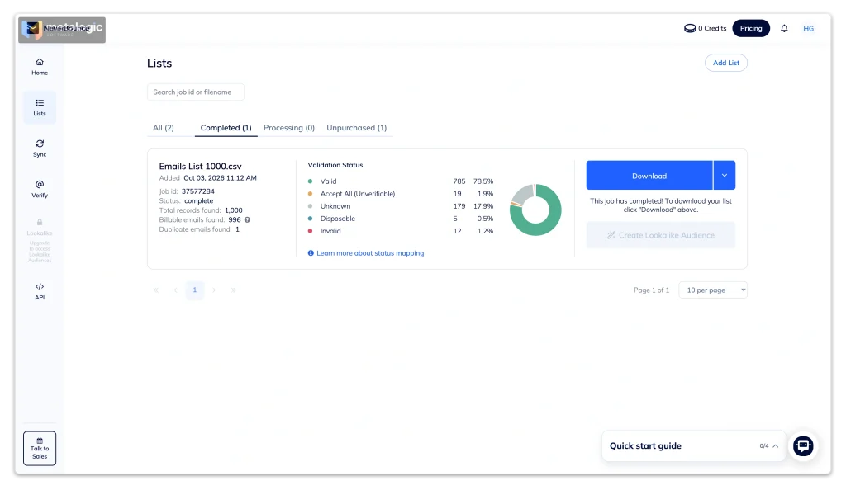Open the HG user account menu
Viewport: 846px width, 490px height.
[808, 29]
